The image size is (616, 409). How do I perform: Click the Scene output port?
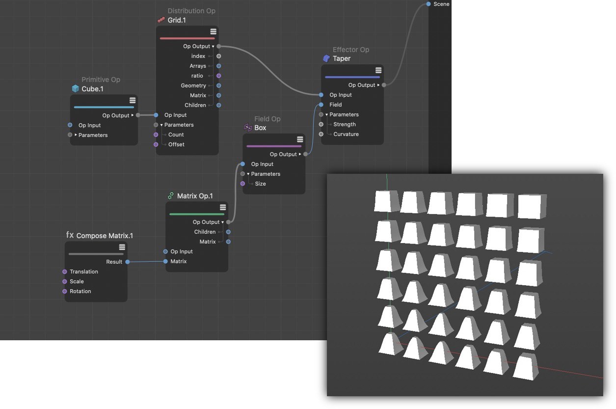coord(429,4)
